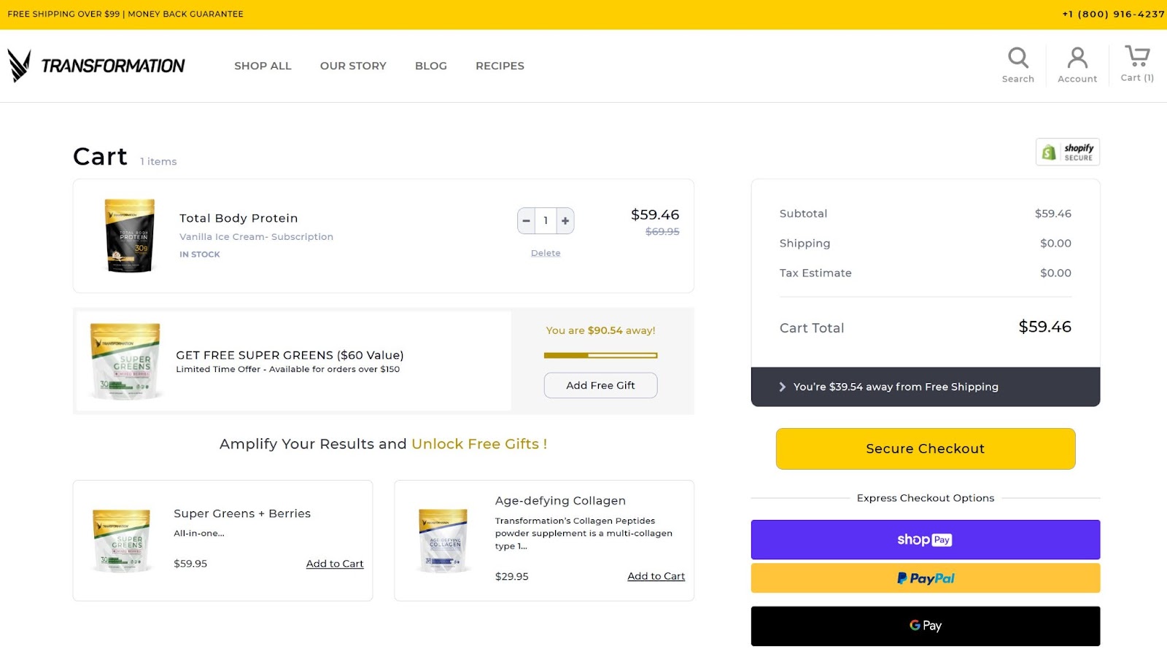
Task: Open the Account icon in header
Action: pos(1077,65)
